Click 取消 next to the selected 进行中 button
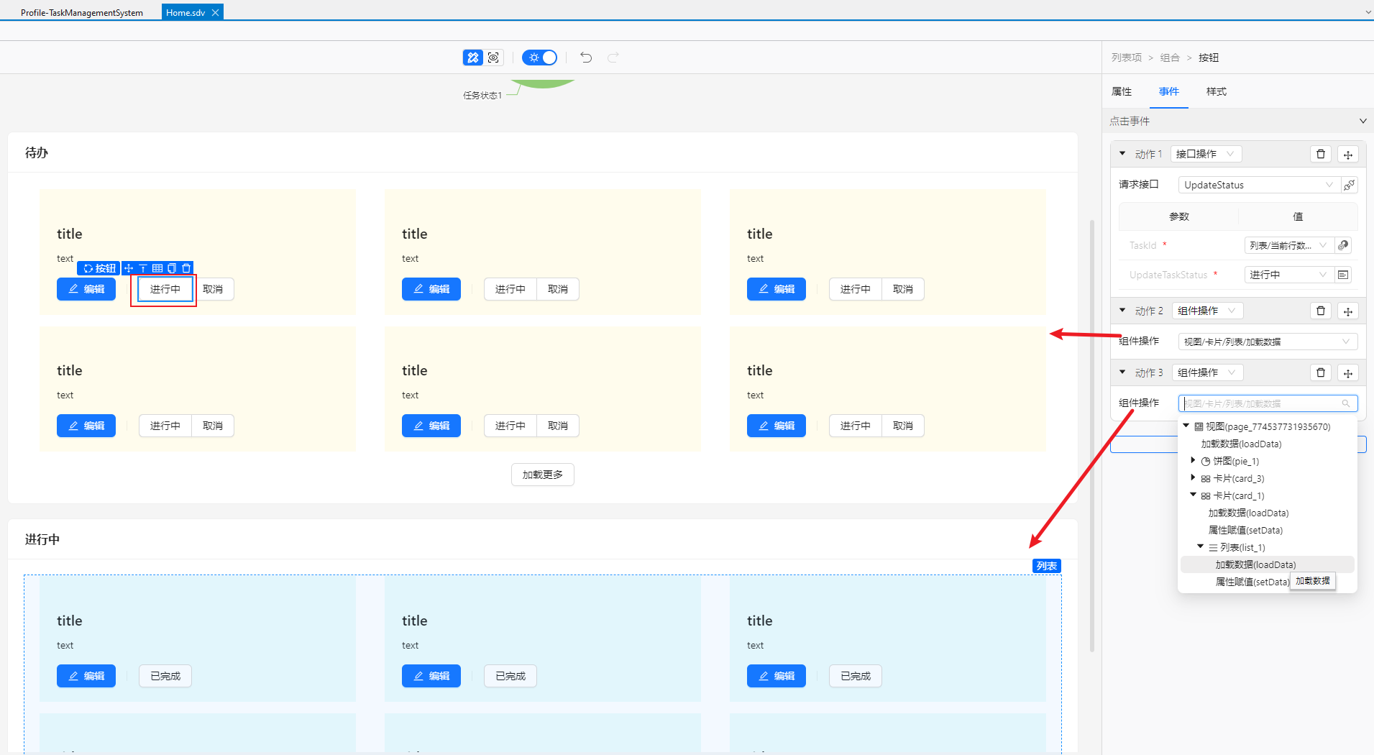The width and height of the screenshot is (1374, 755). (x=213, y=289)
